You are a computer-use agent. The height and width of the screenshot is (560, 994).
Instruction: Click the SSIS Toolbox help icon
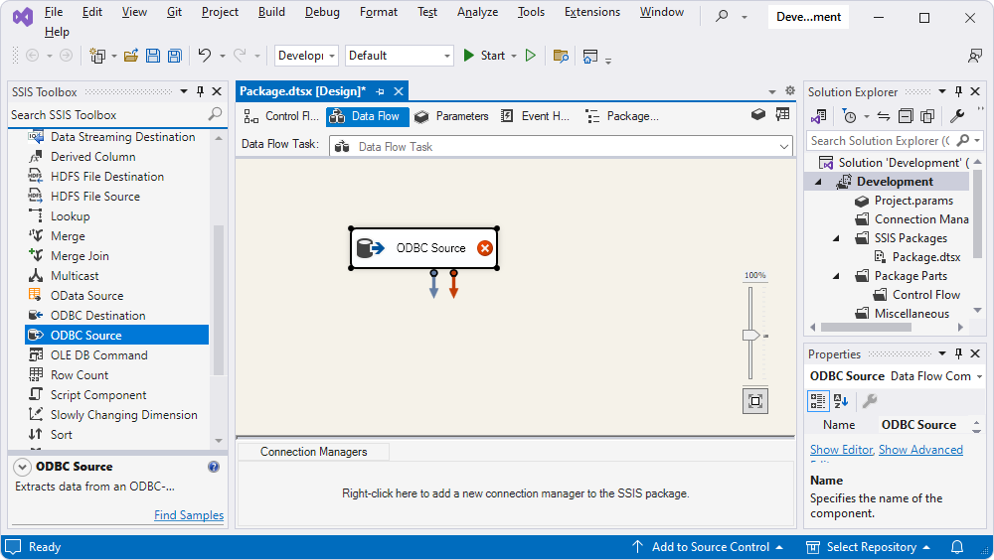214,467
